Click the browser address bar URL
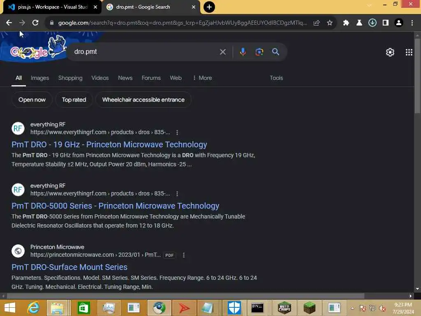 (x=183, y=23)
